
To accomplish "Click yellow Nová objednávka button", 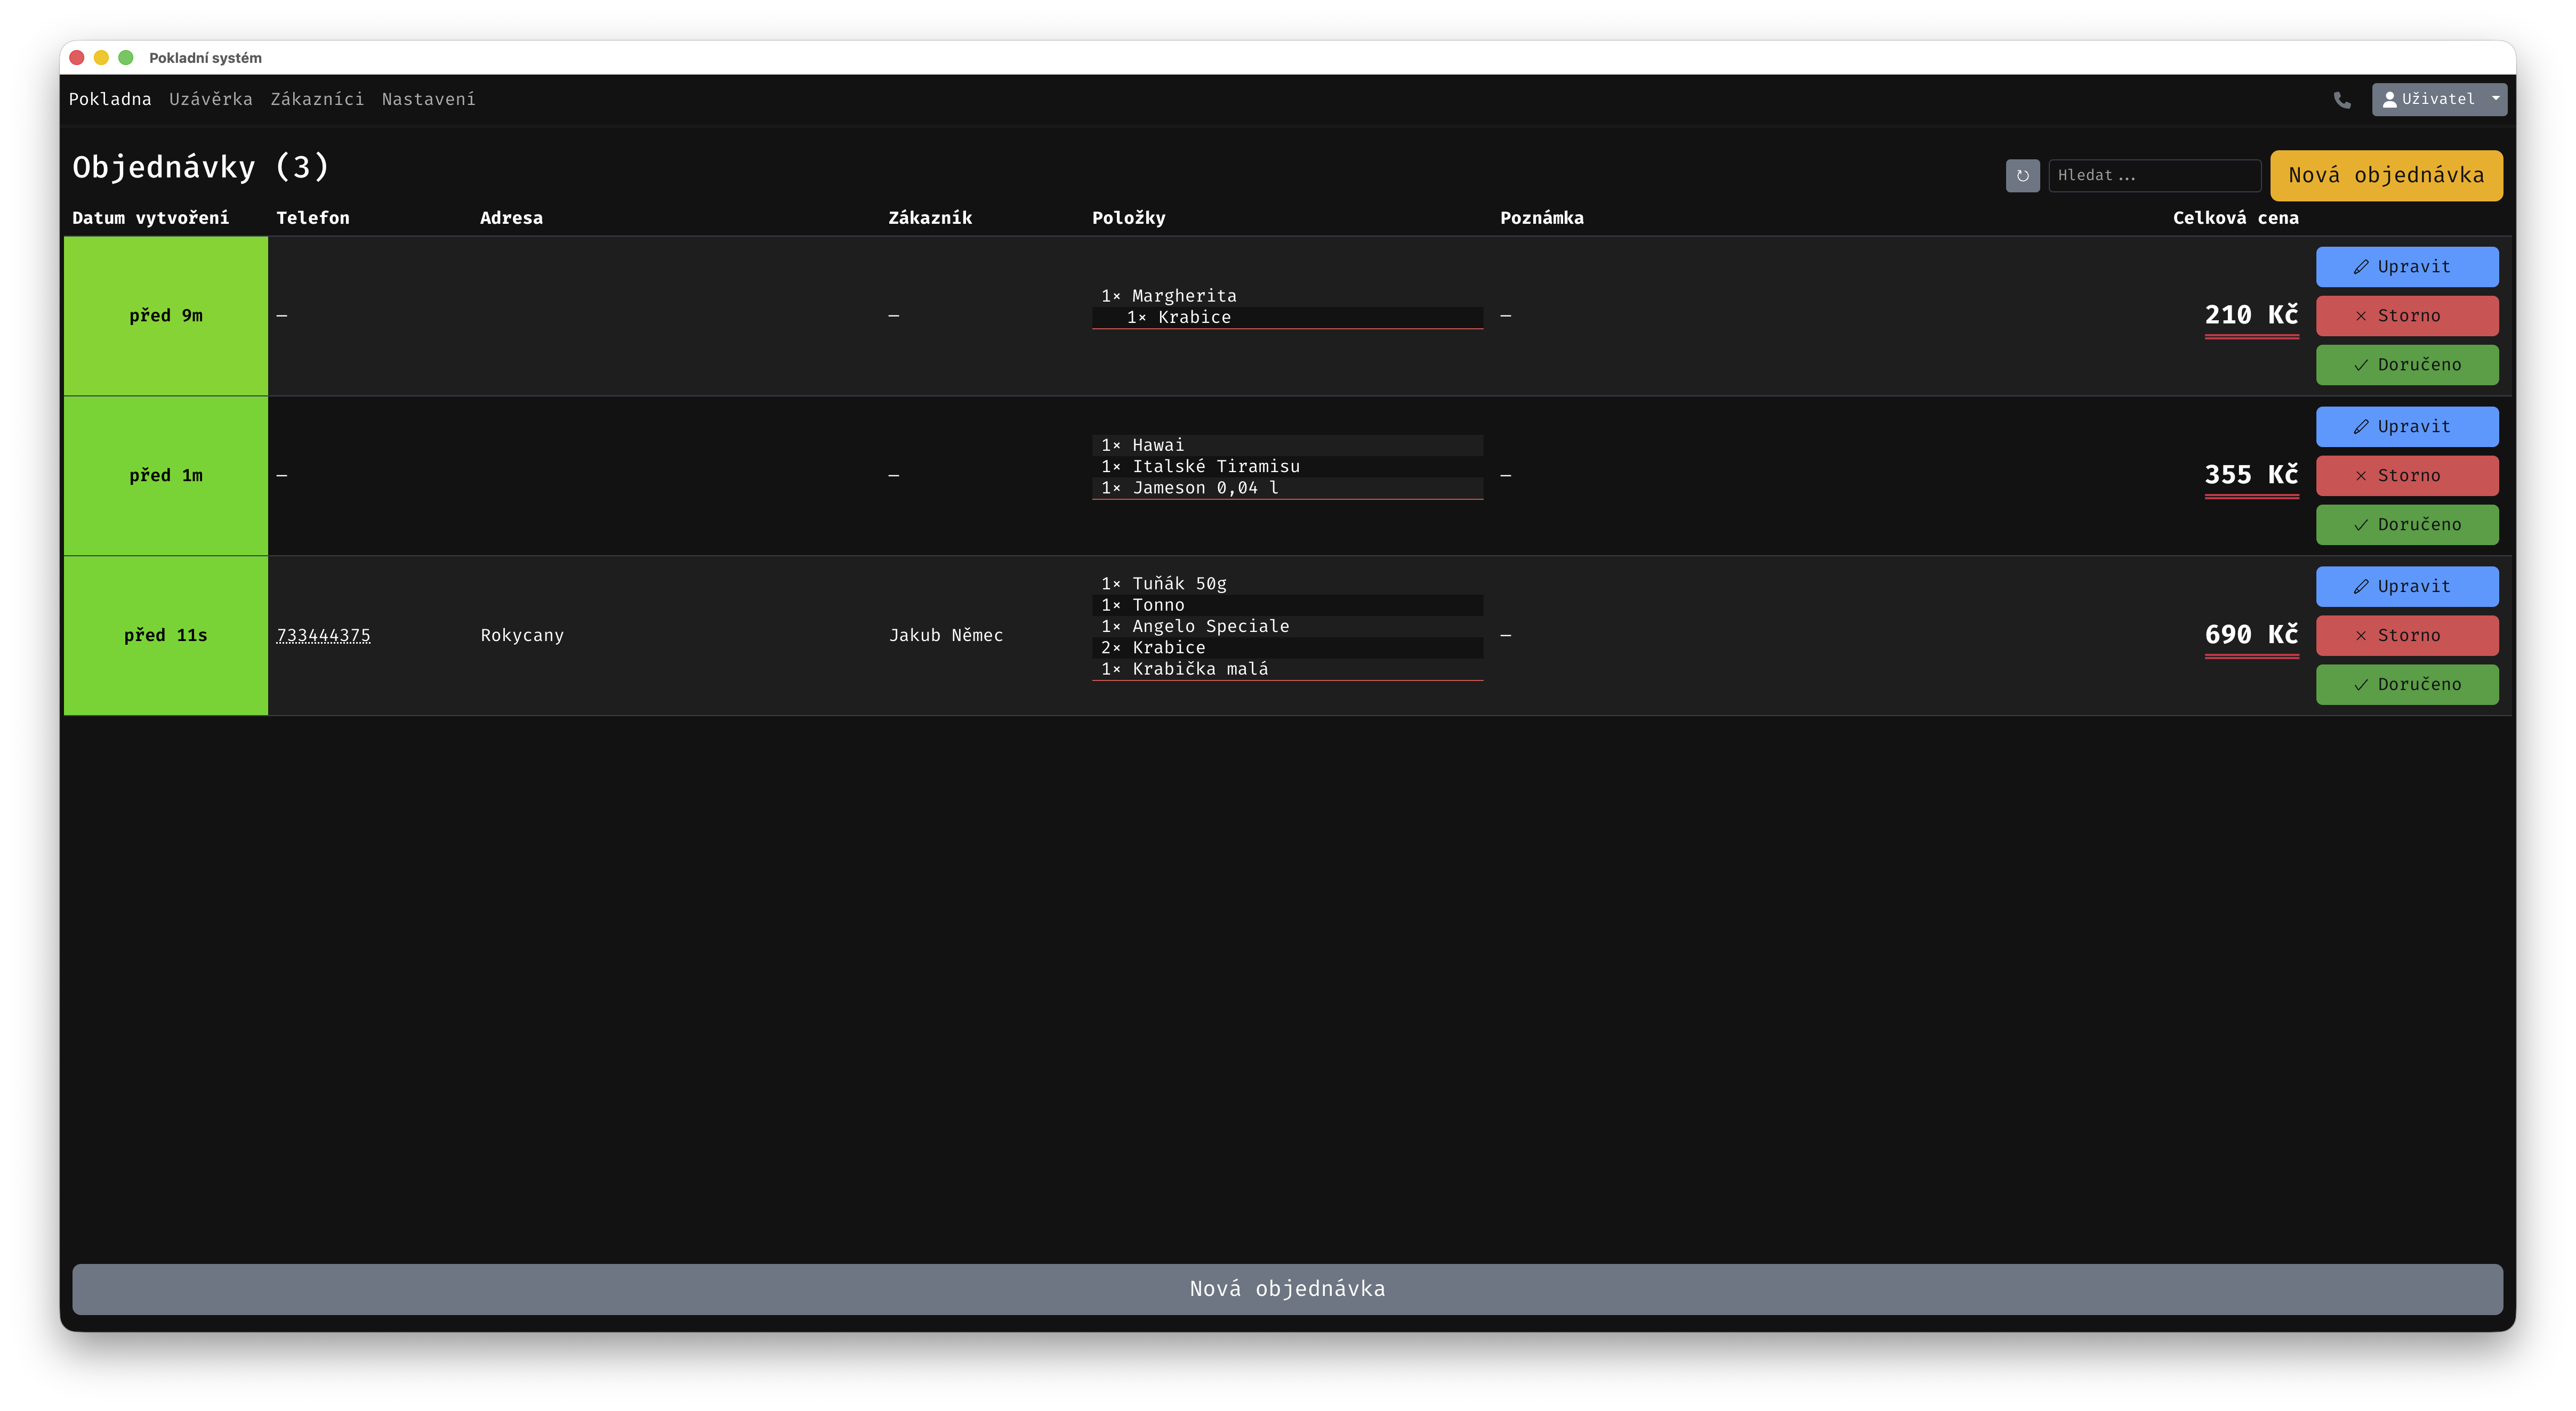I will click(2385, 176).
